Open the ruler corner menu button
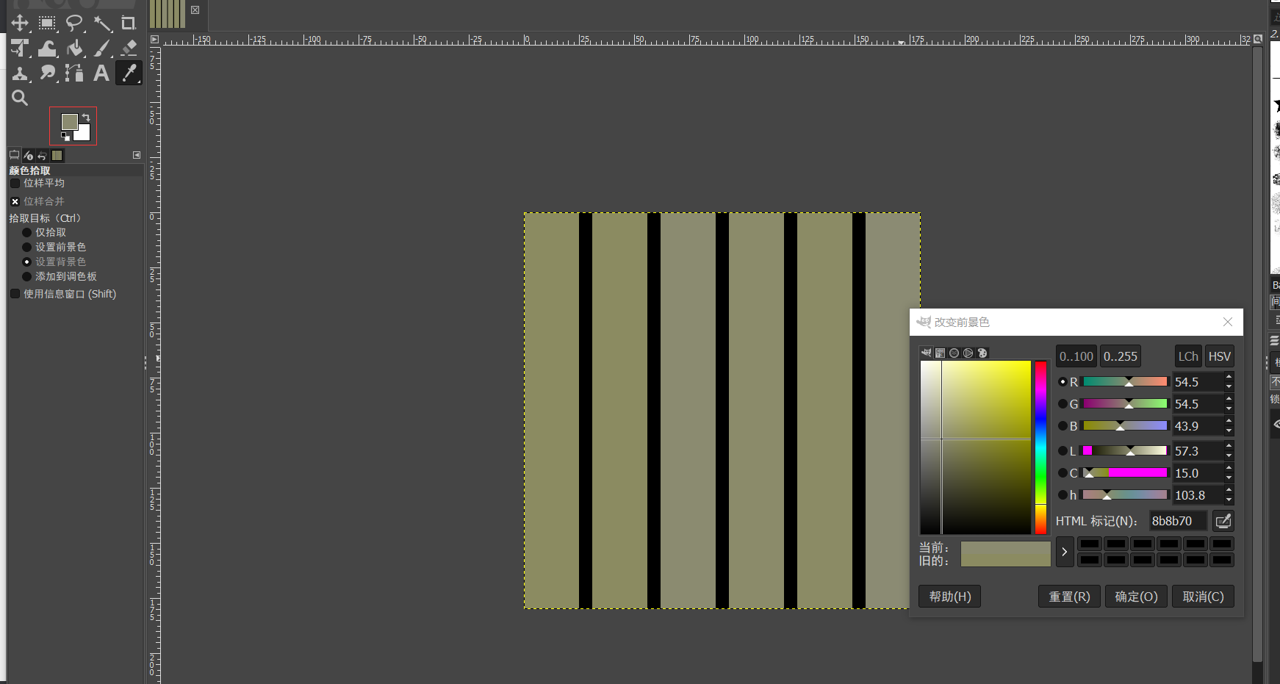The width and height of the screenshot is (1280, 684). click(154, 40)
